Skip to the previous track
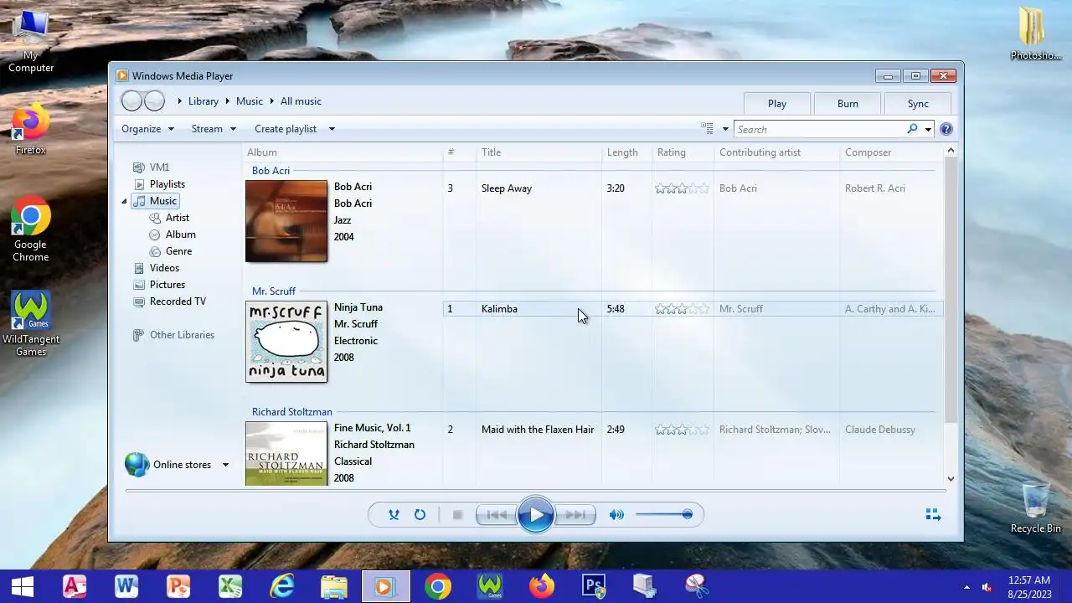This screenshot has height=603, width=1072. click(x=496, y=514)
